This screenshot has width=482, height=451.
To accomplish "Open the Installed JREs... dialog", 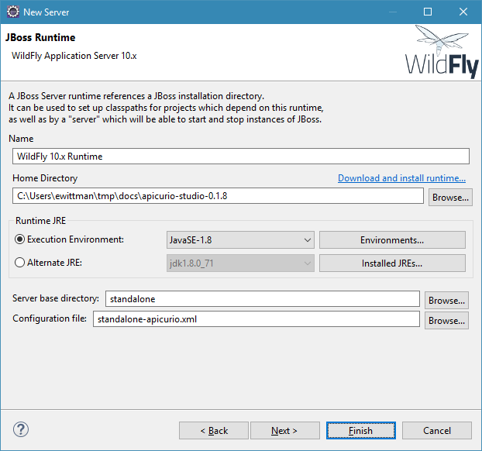I will click(x=392, y=263).
